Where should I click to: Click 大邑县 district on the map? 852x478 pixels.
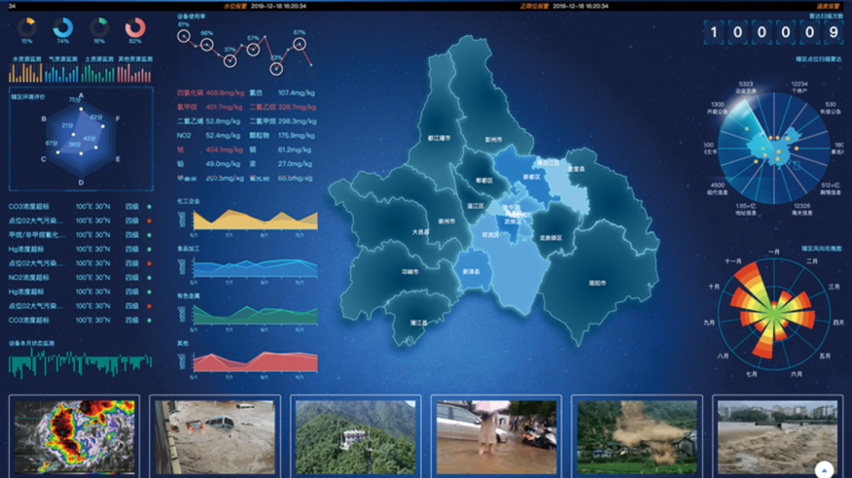click(x=420, y=232)
